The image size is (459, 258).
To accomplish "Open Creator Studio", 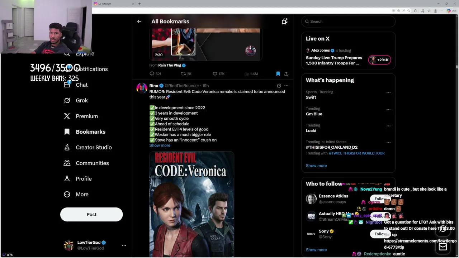I will click(88, 148).
